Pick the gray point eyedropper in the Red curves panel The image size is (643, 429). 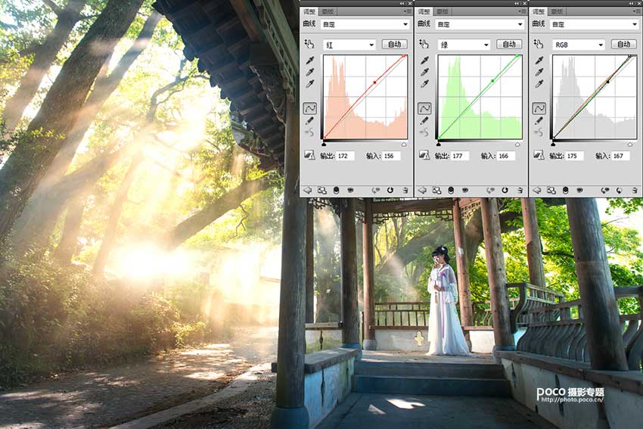[310, 72]
